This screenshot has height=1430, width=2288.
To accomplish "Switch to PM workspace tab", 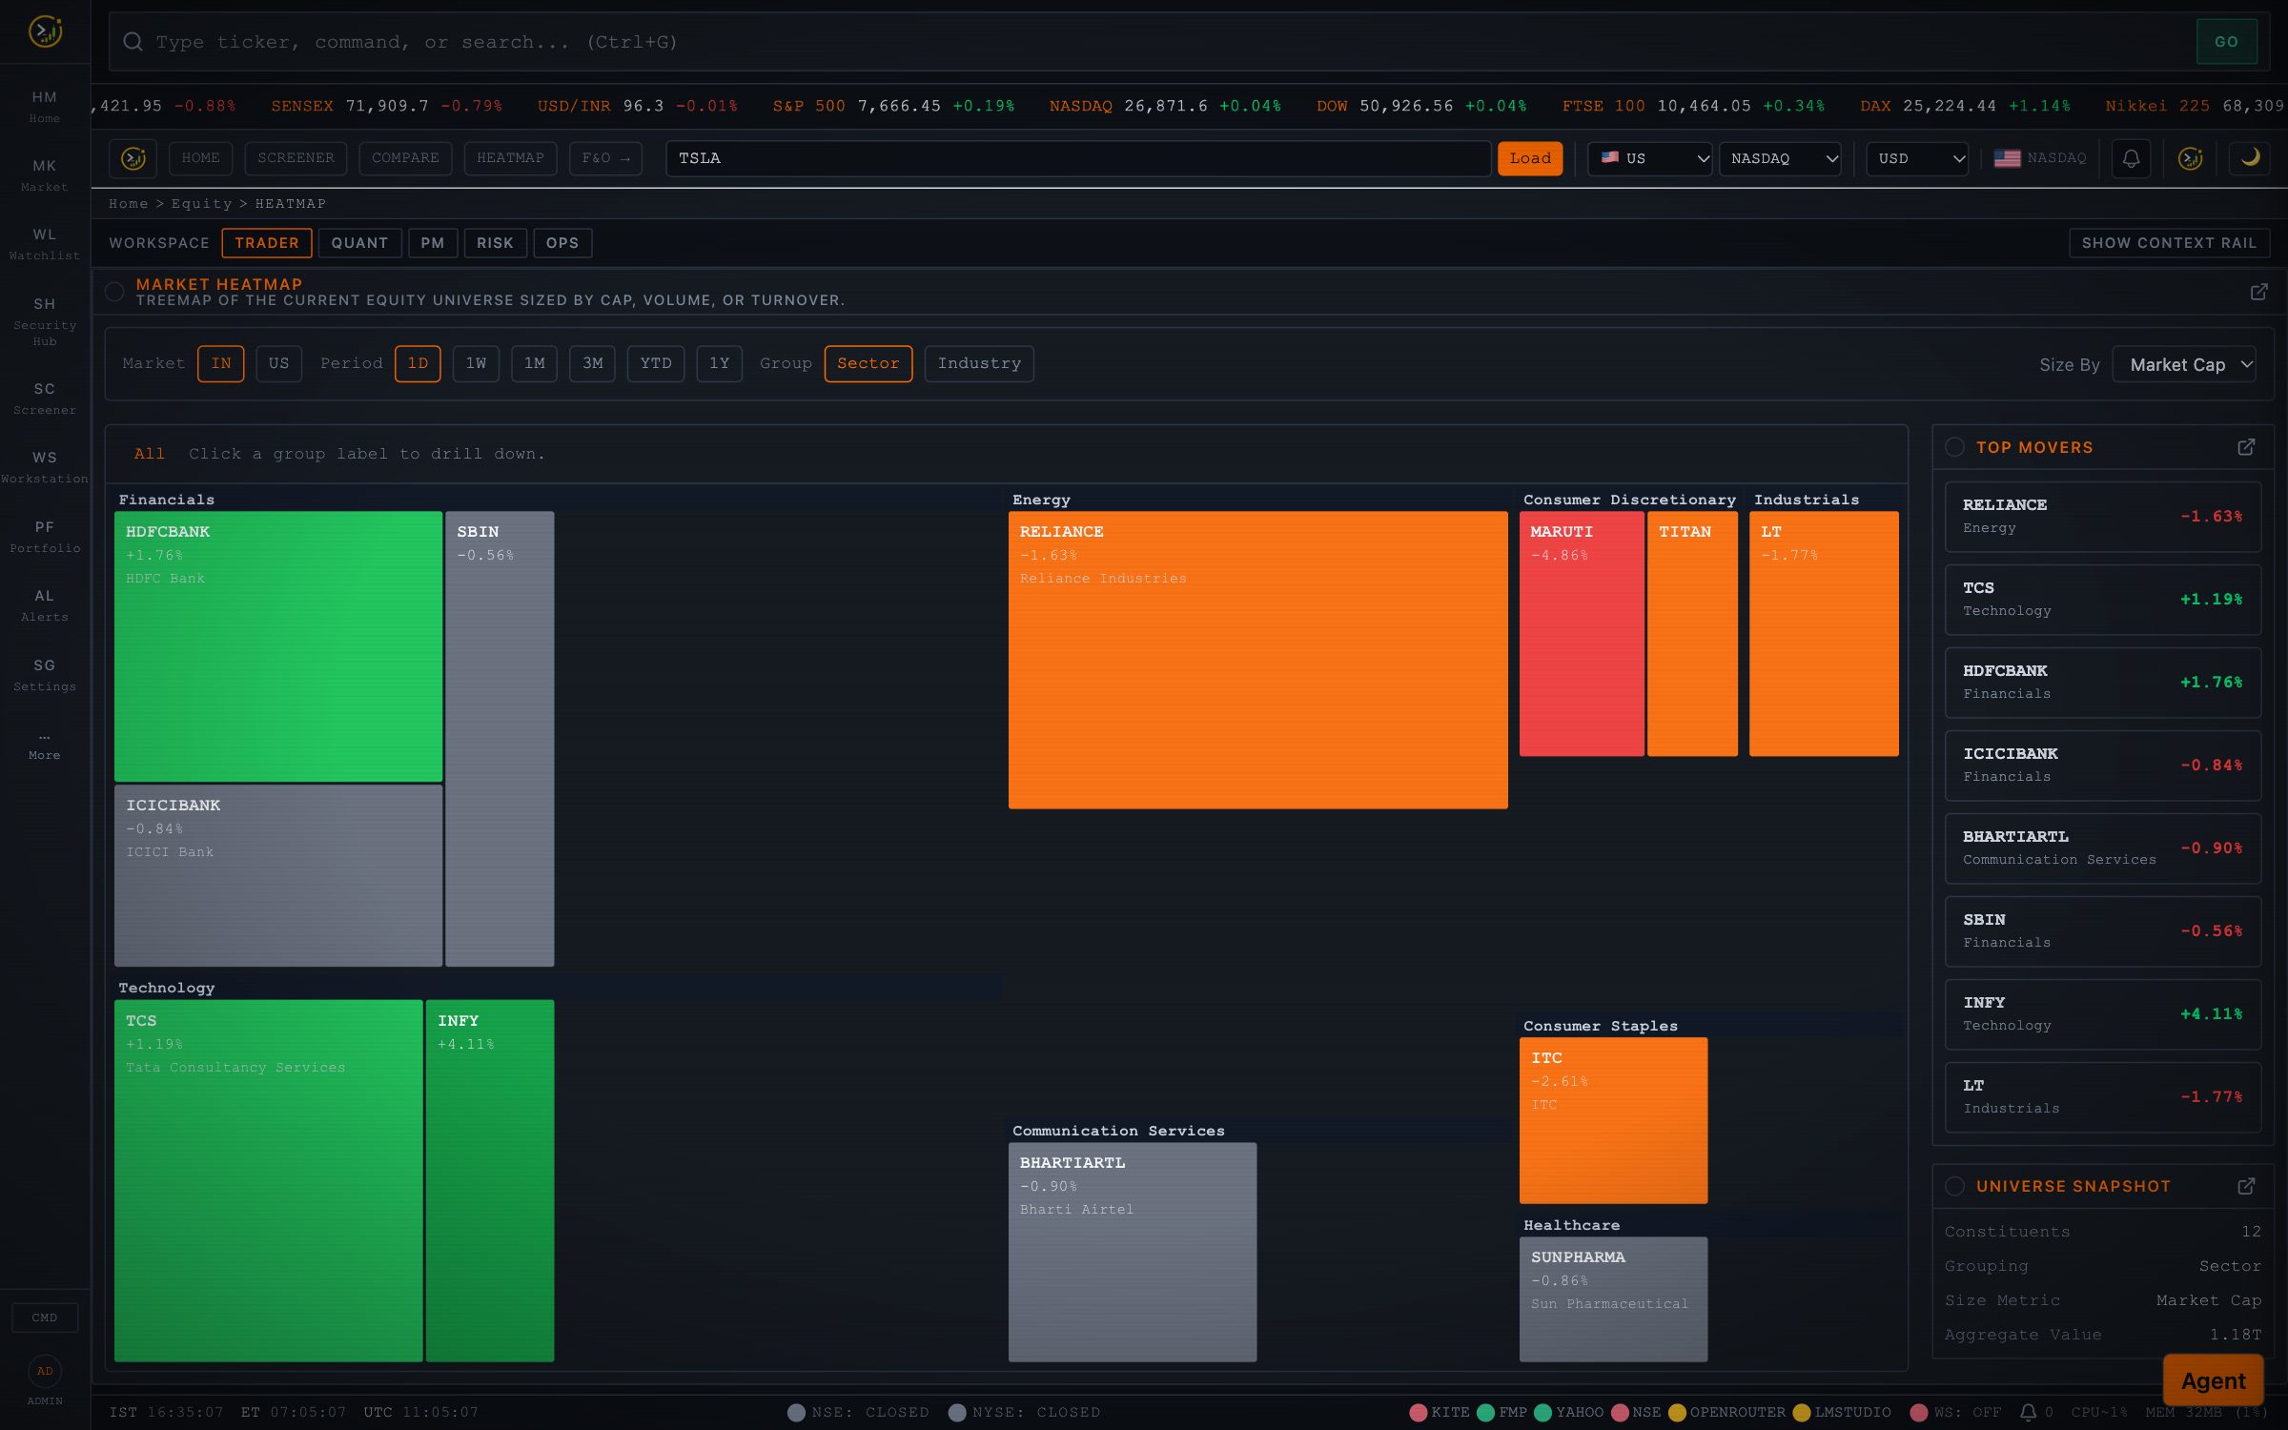I will [433, 243].
